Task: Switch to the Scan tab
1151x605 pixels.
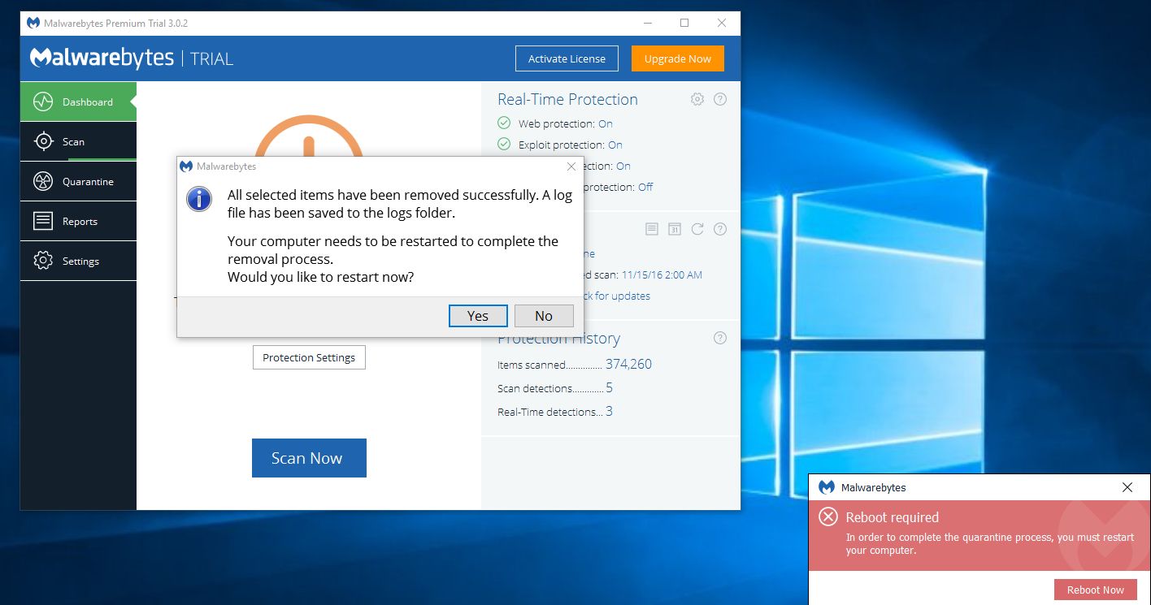Action: [x=78, y=141]
